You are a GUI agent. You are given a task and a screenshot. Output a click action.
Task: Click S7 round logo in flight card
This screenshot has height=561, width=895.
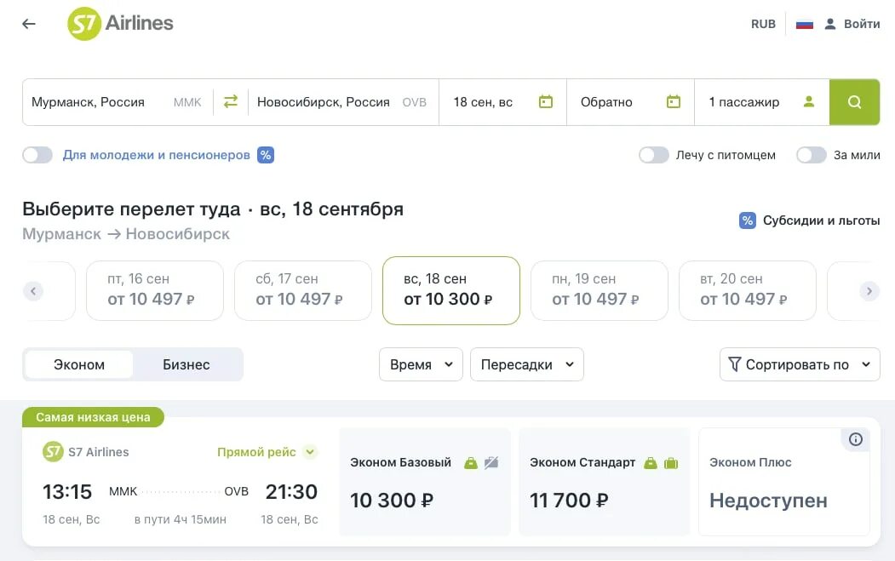(53, 452)
